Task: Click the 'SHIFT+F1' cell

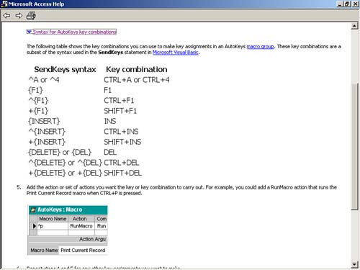Action: (x=120, y=111)
